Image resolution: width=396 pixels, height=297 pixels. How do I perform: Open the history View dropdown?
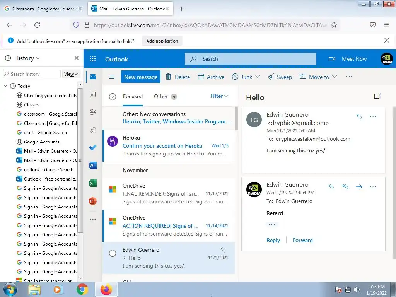tap(71, 74)
